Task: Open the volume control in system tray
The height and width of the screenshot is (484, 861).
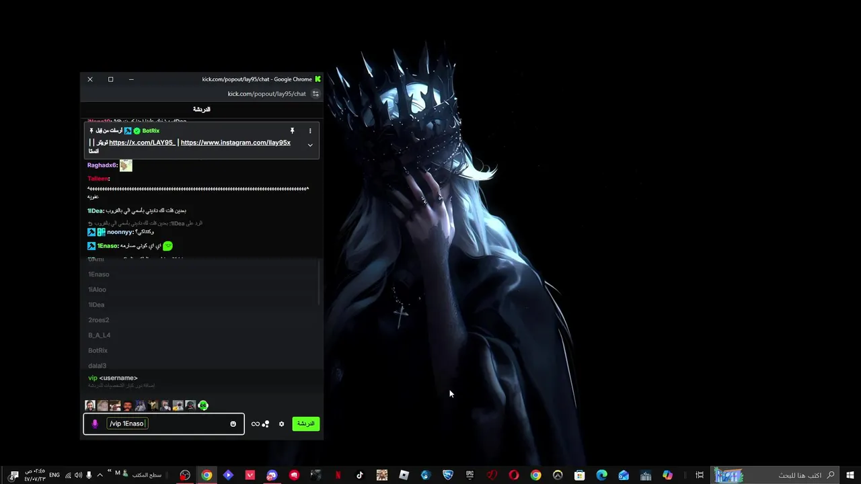Action: [78, 475]
